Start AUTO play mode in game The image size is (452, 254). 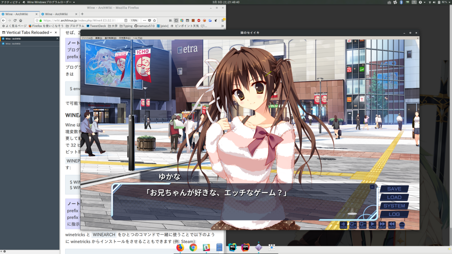tap(373, 224)
